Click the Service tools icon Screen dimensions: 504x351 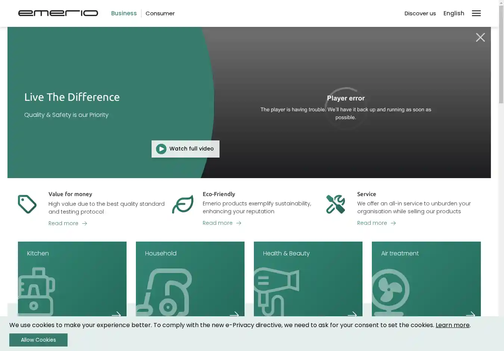pyautogui.click(x=335, y=204)
